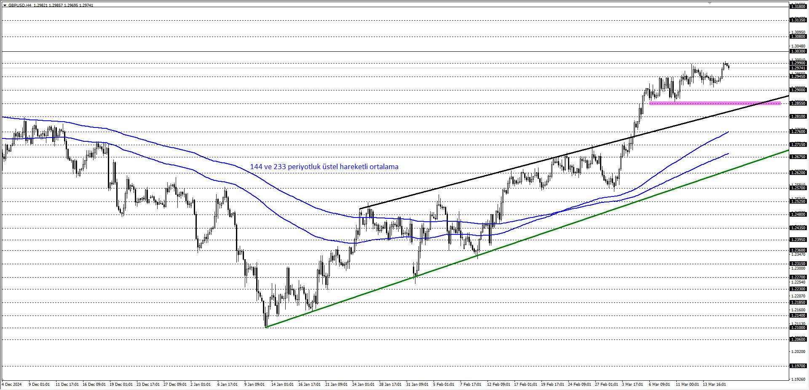809x390 pixels.
Task: Open the chart menu triangle beside GBPUSD,H4
Action: point(5,5)
